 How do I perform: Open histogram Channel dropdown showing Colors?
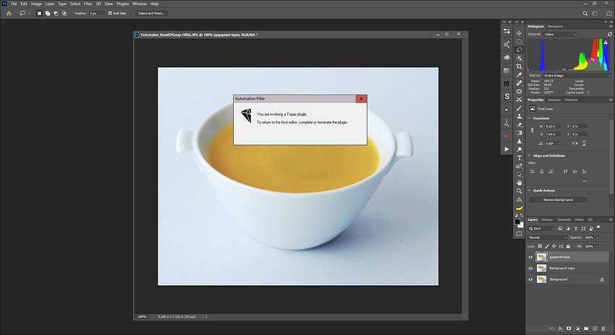560,35
